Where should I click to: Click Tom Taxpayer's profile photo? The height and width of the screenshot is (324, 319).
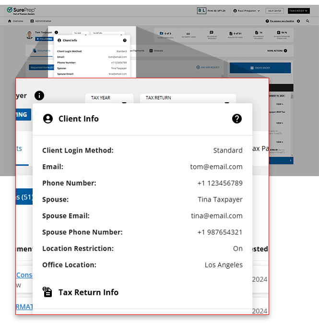[x=30, y=35]
